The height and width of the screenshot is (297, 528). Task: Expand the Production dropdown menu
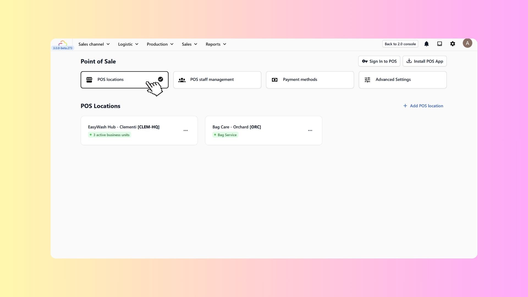click(x=160, y=44)
